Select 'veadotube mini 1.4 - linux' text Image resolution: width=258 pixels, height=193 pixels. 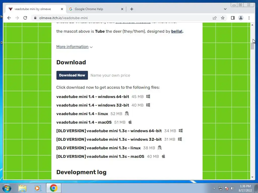[82, 114]
